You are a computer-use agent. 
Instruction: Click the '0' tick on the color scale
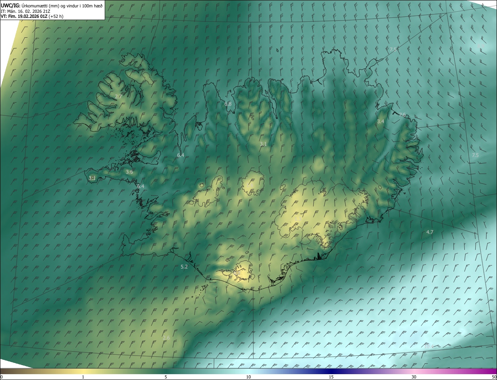(2, 377)
